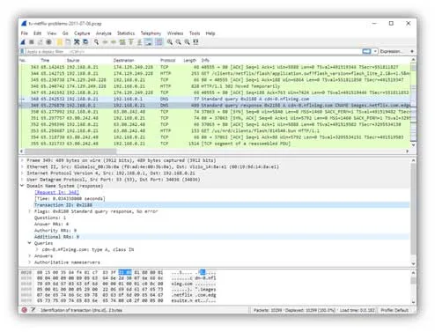Edit capture file comment pencil icon

tap(33, 310)
